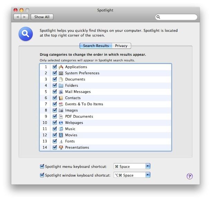This screenshot has width=211, height=200.
Task: Click the Show All button
Action: tap(42, 17)
